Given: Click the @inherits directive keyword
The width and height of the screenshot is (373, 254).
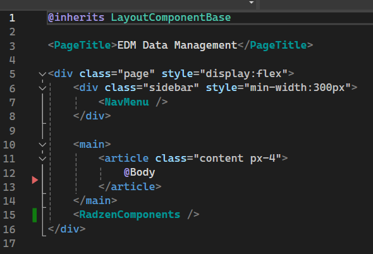Looking at the screenshot, I should [x=76, y=17].
